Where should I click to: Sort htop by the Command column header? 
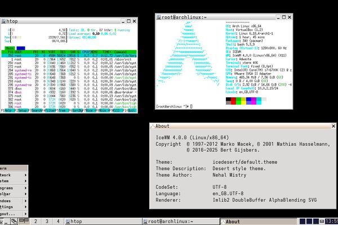pyautogui.click(x=121, y=52)
